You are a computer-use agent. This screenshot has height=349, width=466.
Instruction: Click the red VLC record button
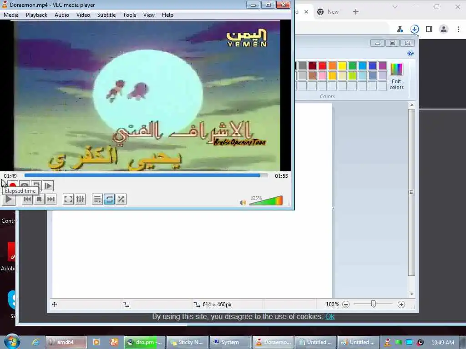(x=13, y=185)
